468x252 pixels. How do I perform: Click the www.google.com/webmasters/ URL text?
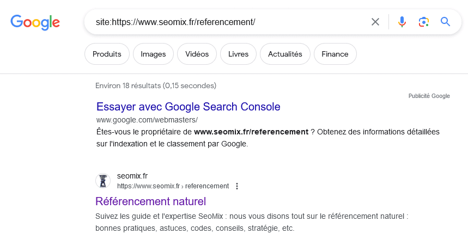coord(147,120)
